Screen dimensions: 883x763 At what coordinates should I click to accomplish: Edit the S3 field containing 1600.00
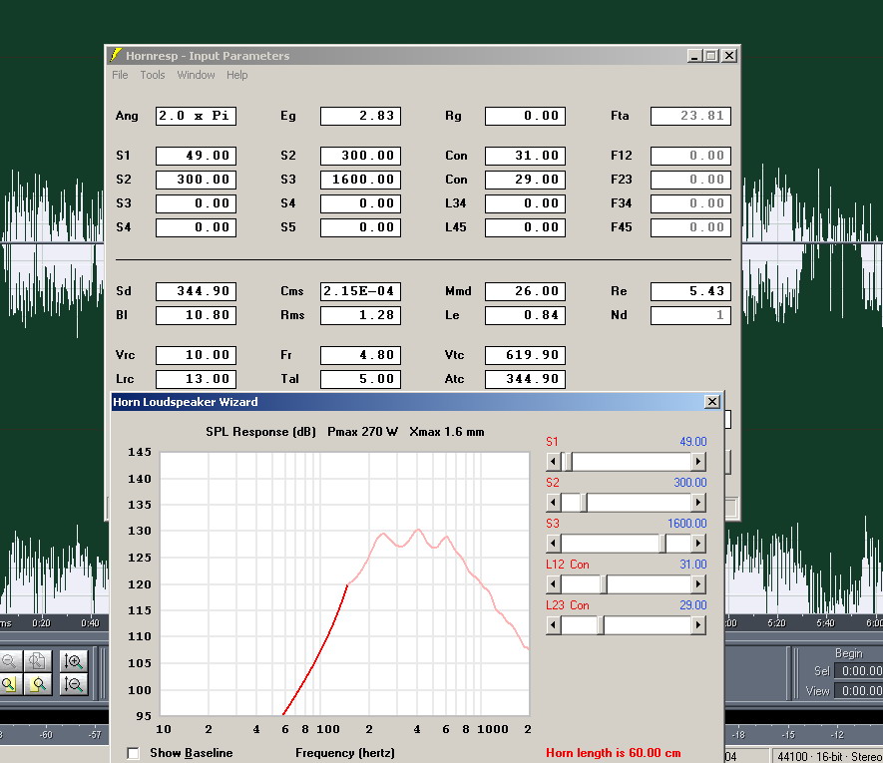tap(360, 180)
